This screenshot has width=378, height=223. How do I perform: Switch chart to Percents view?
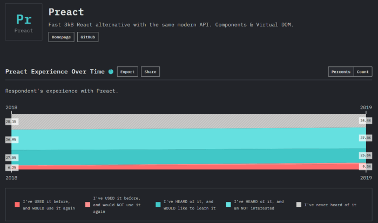[x=341, y=72]
